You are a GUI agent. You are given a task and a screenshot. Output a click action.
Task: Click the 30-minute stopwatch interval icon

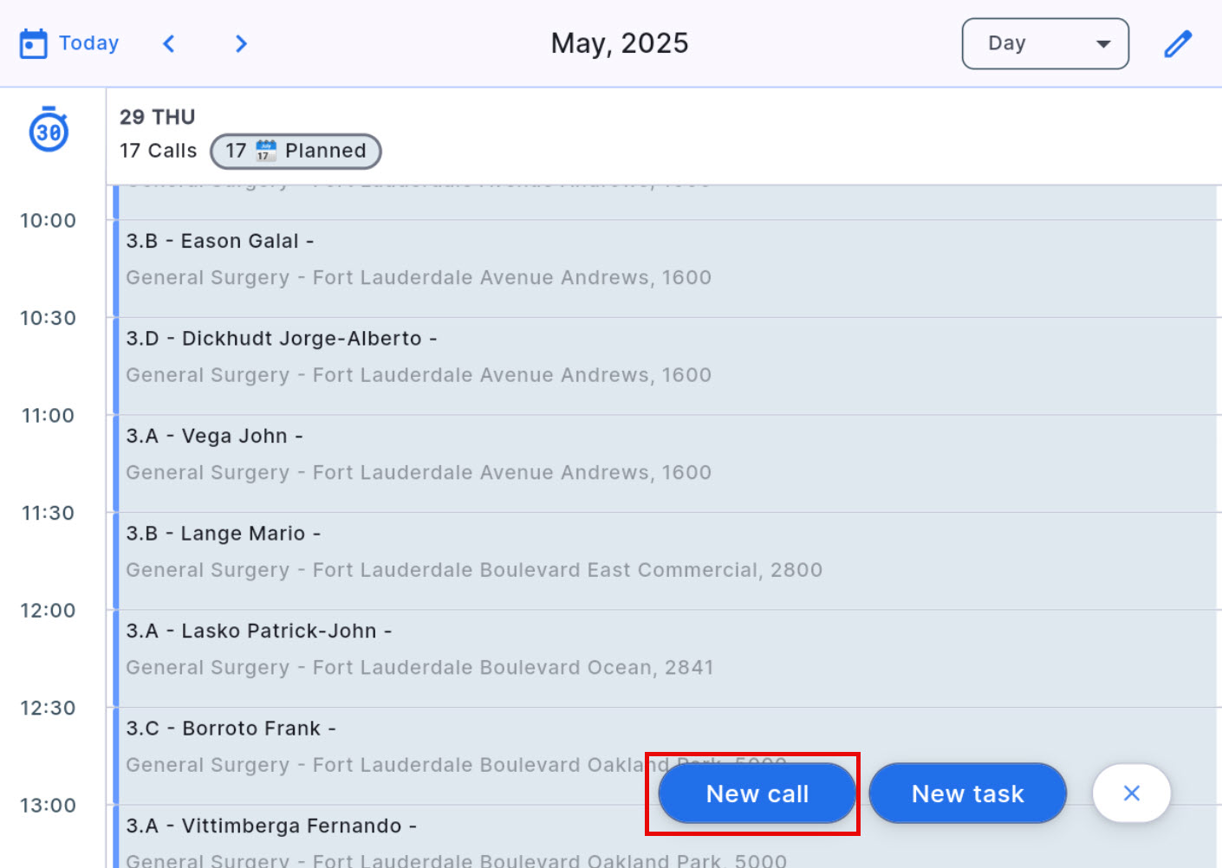pos(49,130)
